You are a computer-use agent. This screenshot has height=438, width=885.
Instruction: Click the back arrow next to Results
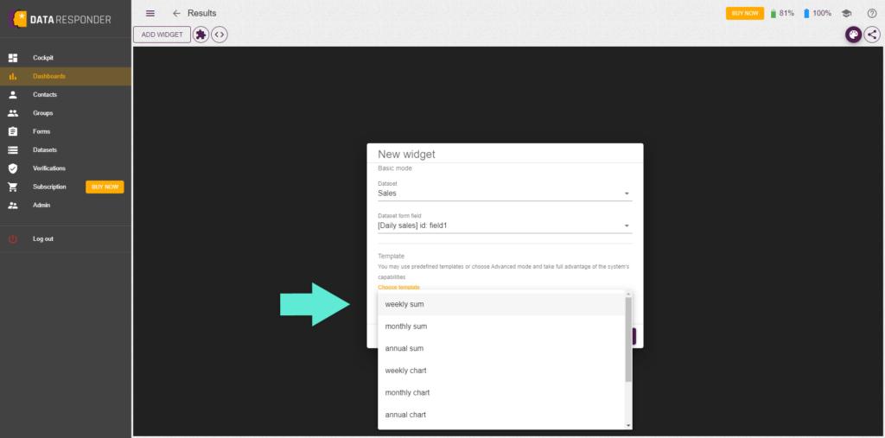(x=176, y=13)
